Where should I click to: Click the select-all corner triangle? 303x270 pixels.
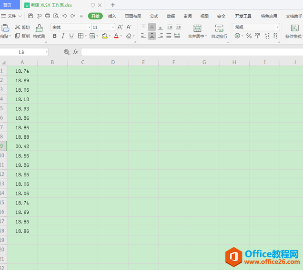(3, 62)
